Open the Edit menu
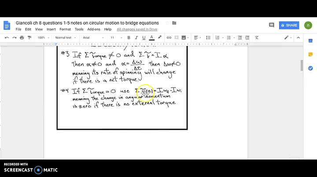 pos(28,29)
